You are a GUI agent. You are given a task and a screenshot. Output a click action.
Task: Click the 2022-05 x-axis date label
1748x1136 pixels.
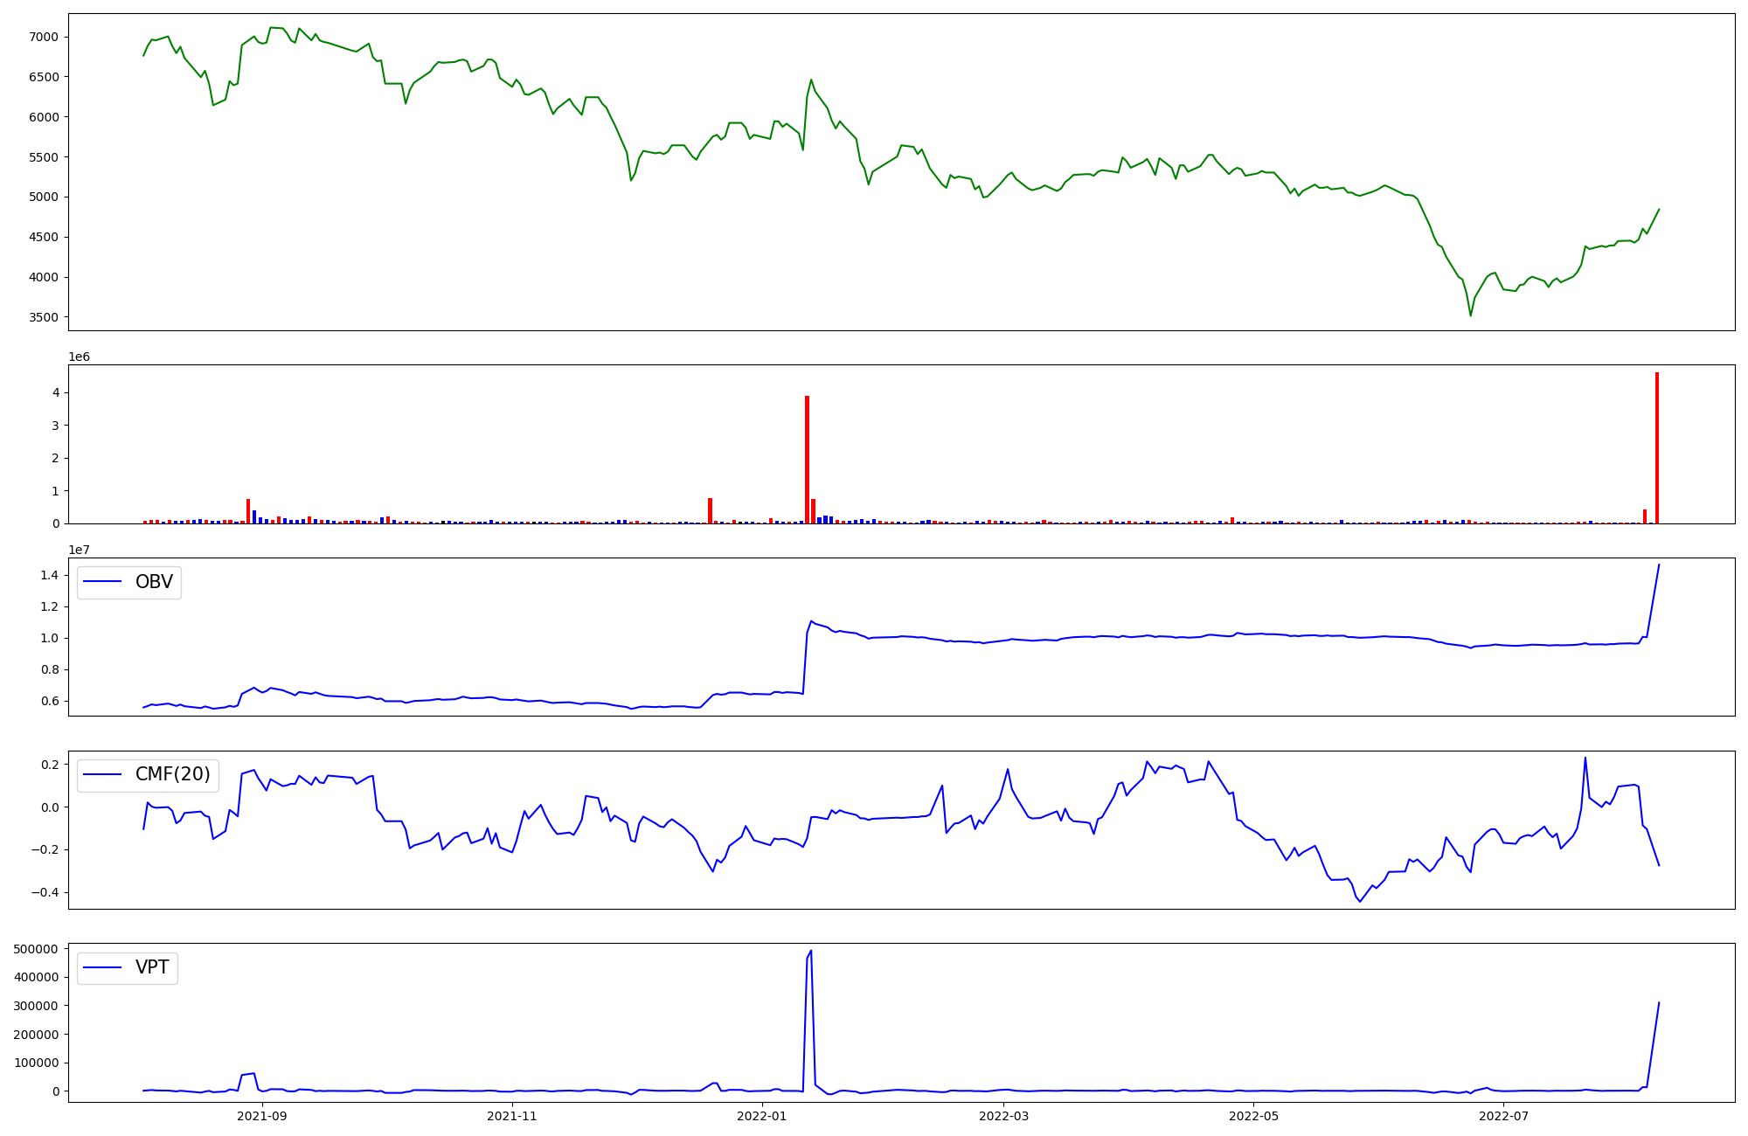(x=1253, y=1116)
